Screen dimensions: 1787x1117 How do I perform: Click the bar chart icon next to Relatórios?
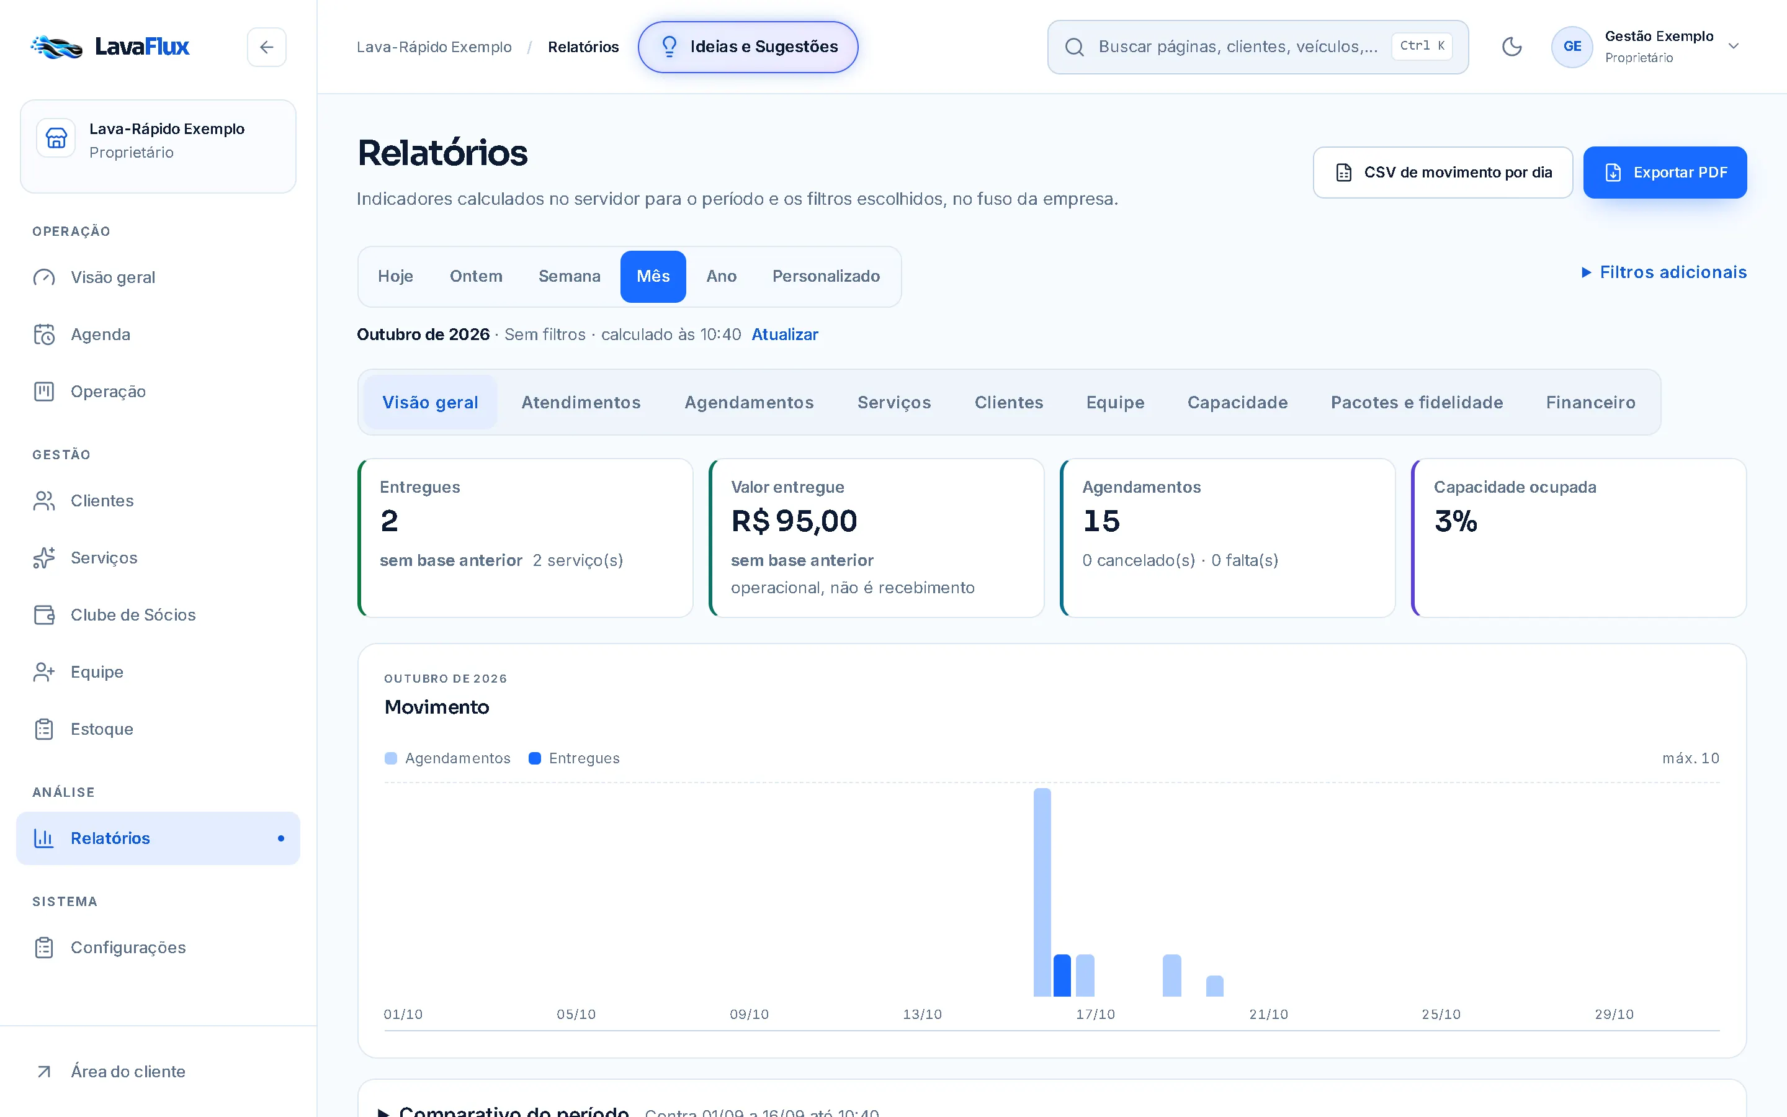pyautogui.click(x=44, y=838)
